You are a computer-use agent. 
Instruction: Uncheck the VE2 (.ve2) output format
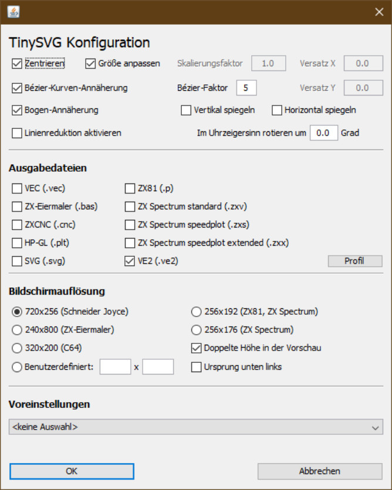pos(130,261)
